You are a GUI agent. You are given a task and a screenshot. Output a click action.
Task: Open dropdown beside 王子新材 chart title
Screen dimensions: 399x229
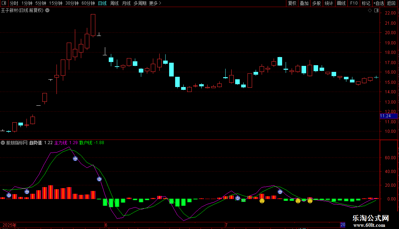[x=47, y=11]
